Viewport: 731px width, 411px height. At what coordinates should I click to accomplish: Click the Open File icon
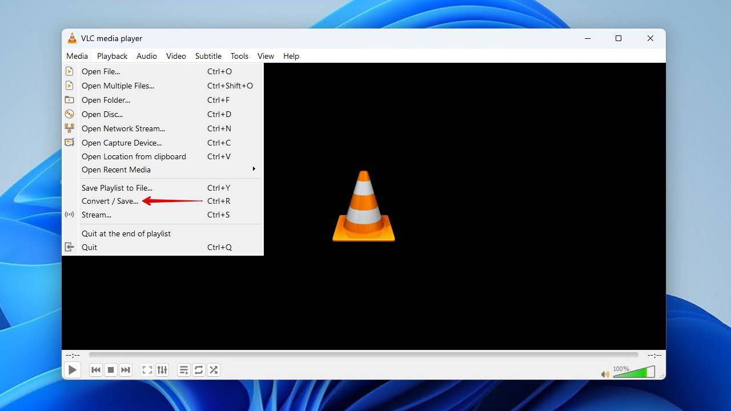click(x=70, y=71)
